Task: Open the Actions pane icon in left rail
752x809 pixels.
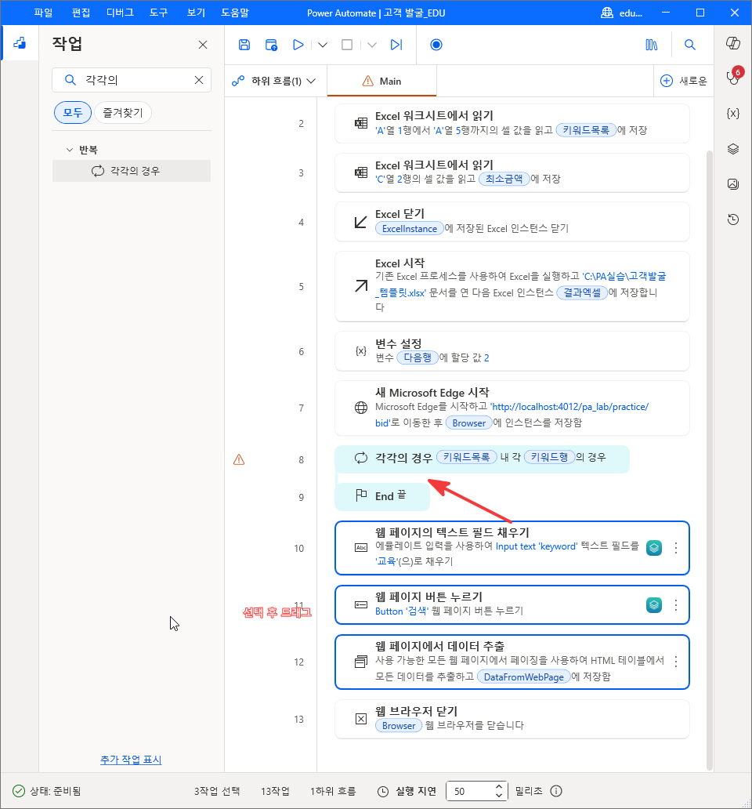Action: pos(20,43)
